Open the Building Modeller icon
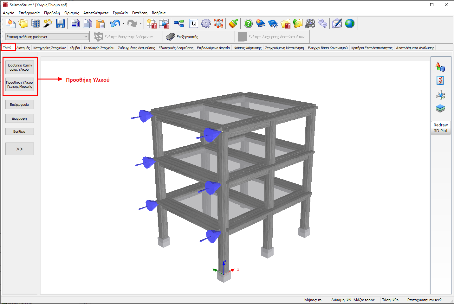The height and width of the screenshot is (306, 454). [36, 23]
